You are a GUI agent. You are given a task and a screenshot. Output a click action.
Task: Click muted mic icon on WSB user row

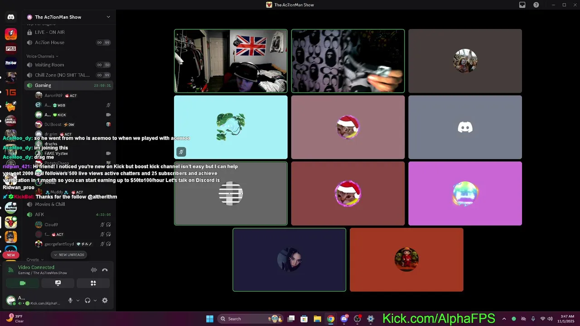108,105
